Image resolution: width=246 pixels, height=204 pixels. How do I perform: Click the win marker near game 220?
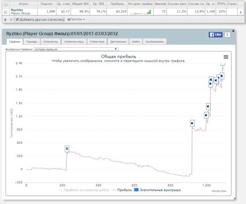[x=67, y=149]
